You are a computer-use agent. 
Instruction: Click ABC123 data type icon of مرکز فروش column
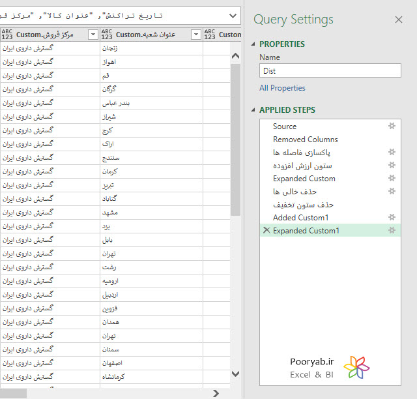pos(7,35)
